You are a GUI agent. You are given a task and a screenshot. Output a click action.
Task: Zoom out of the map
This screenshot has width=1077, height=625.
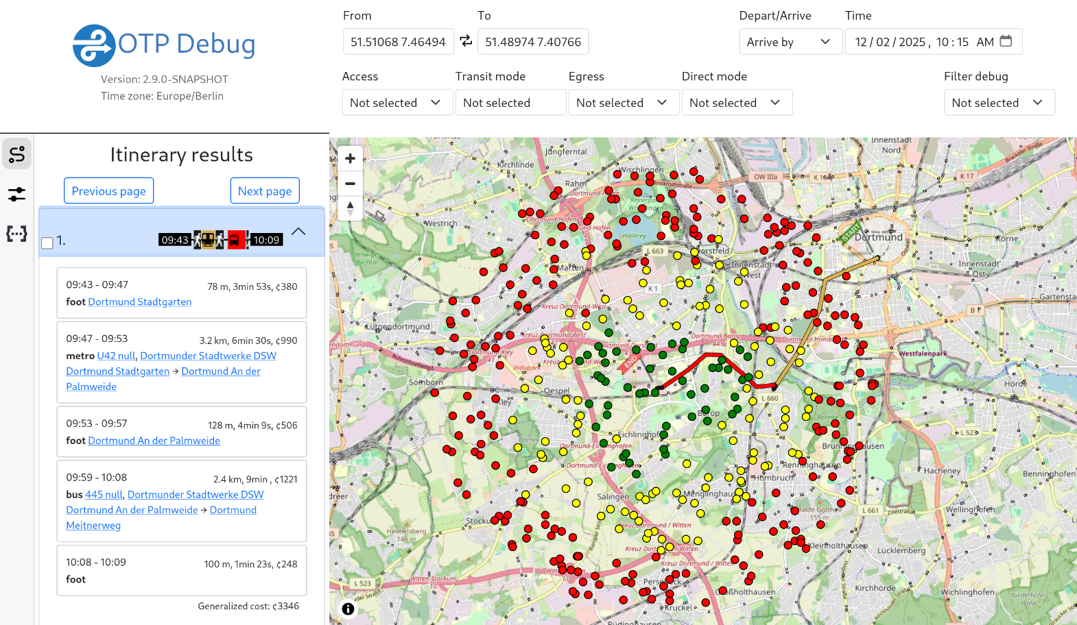coord(350,184)
